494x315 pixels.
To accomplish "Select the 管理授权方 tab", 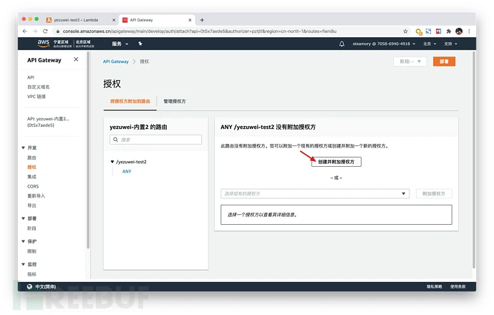I will [x=175, y=101].
